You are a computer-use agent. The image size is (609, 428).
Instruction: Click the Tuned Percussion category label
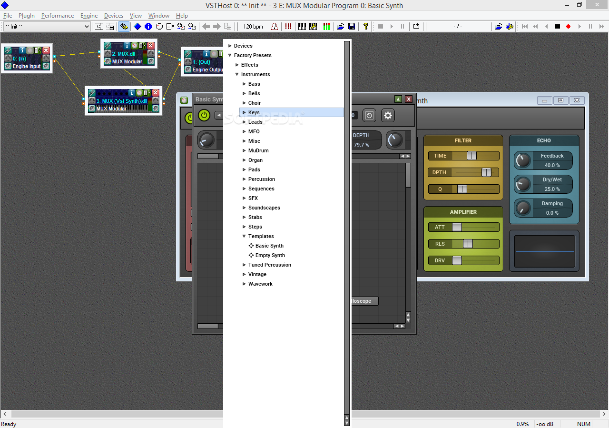pyautogui.click(x=270, y=265)
